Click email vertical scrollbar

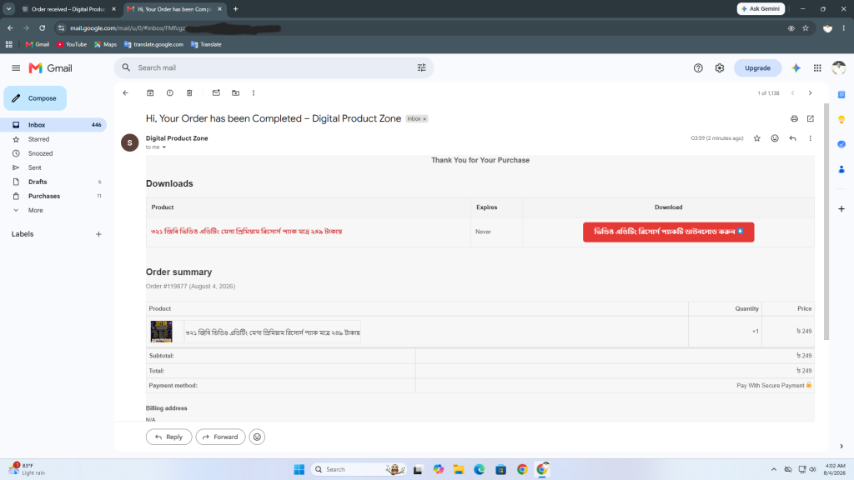pos(826,222)
